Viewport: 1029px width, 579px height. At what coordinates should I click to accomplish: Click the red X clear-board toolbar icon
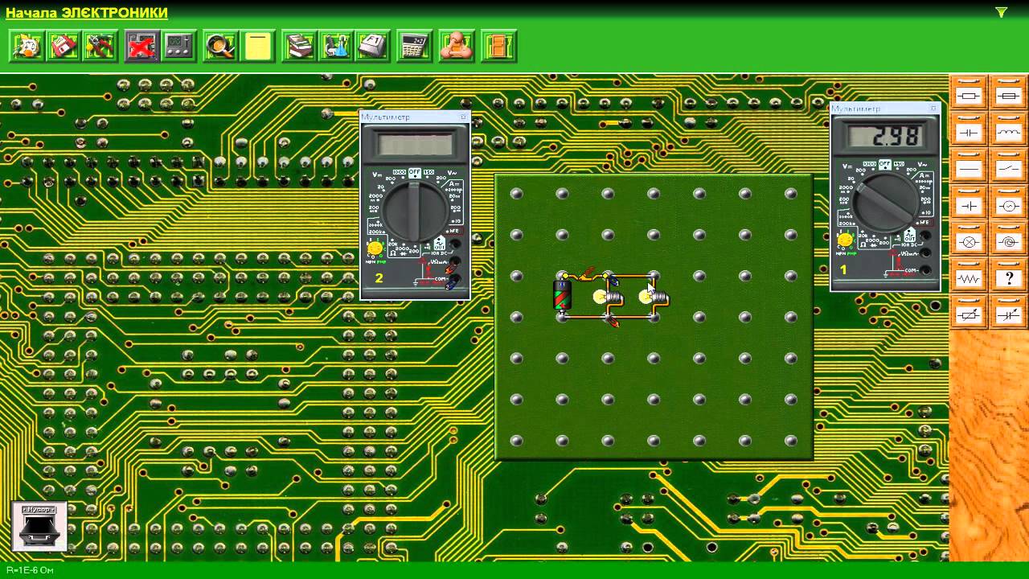pyautogui.click(x=142, y=46)
